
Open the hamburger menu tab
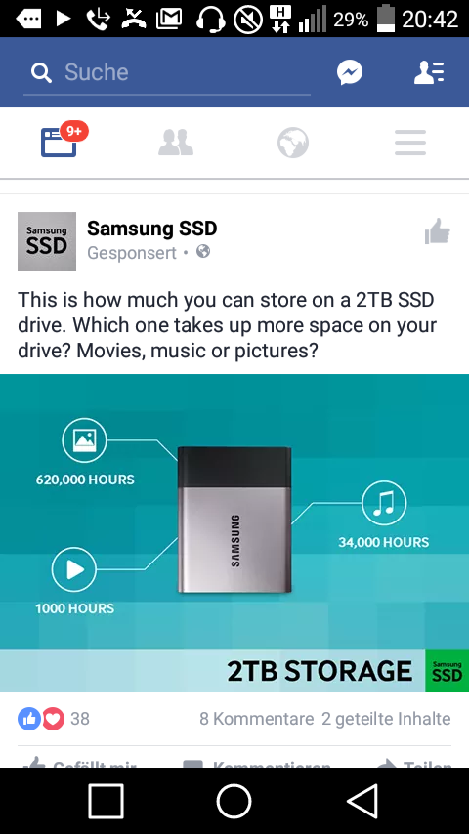pos(410,143)
